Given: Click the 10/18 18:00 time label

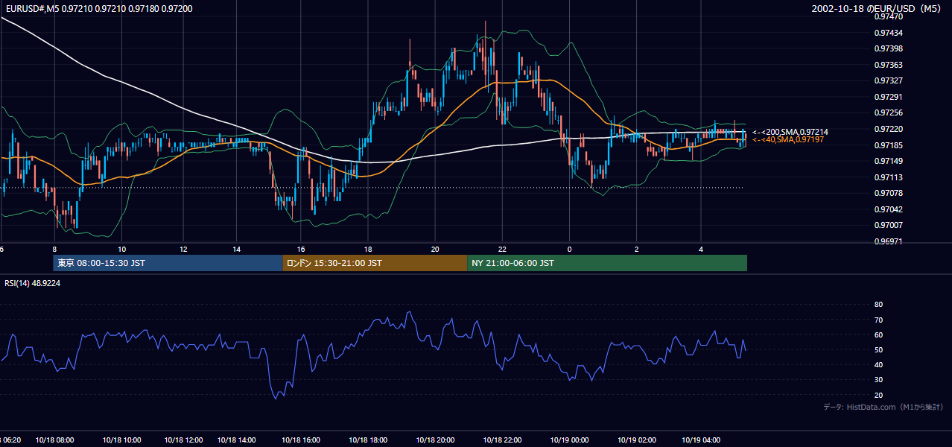Looking at the screenshot, I should pos(368,440).
